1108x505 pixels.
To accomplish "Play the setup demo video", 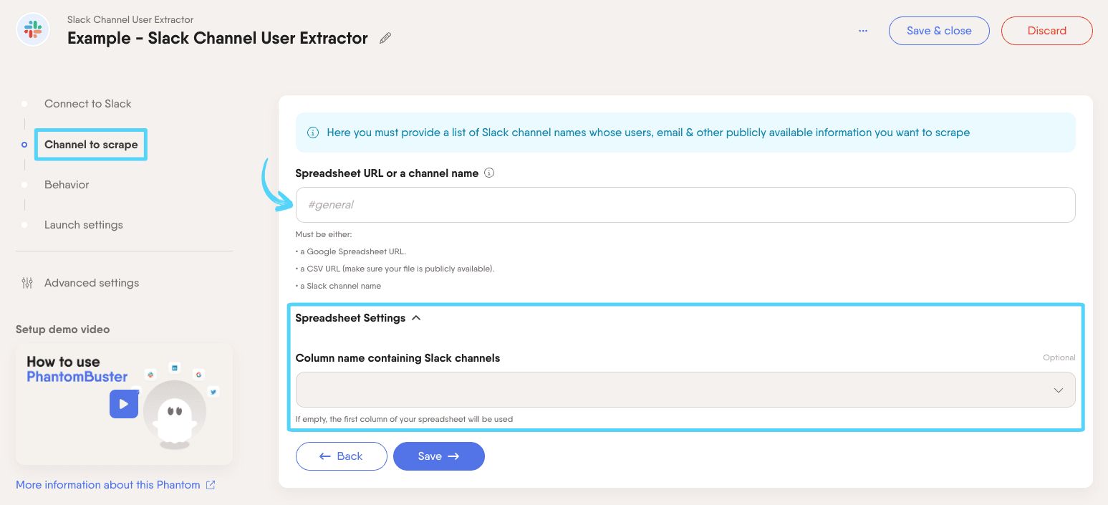I will tap(124, 404).
